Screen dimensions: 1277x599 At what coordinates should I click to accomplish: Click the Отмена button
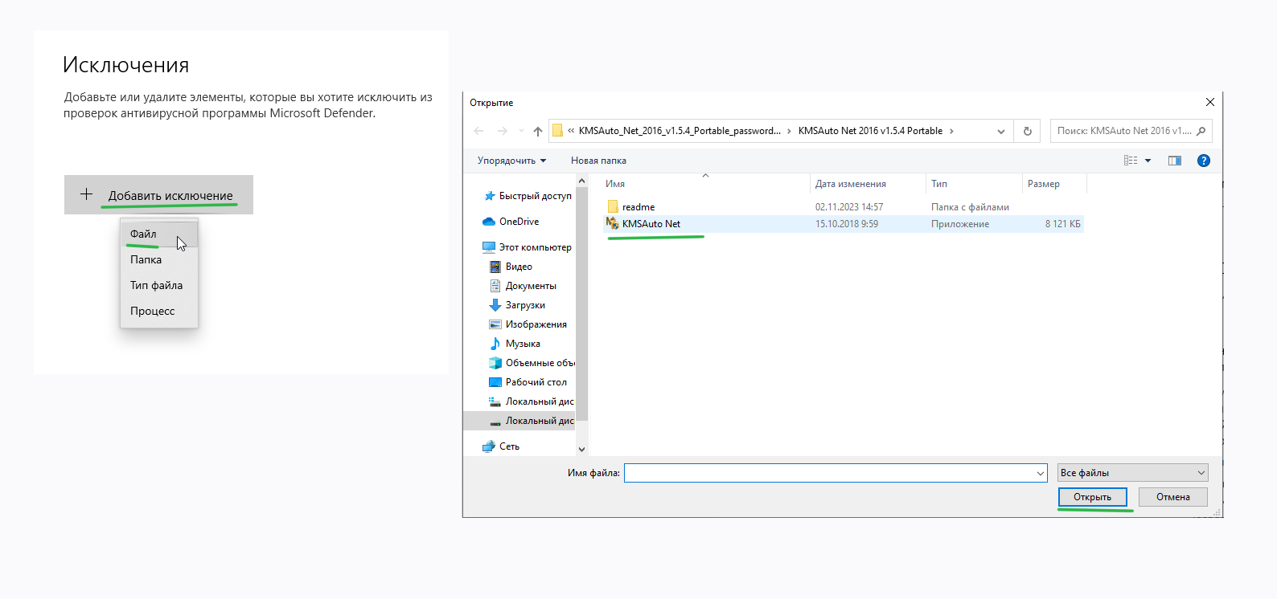pyautogui.click(x=1173, y=497)
